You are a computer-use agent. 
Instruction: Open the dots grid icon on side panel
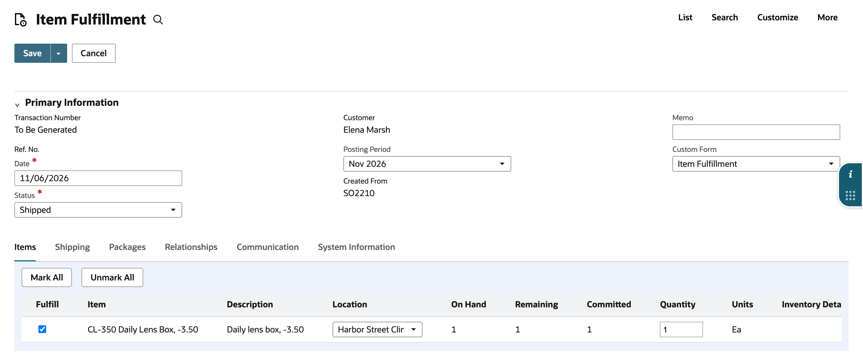click(x=850, y=196)
